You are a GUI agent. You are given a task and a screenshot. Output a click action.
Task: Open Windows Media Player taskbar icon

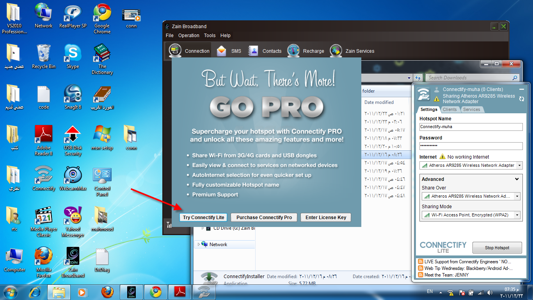[x=82, y=292]
